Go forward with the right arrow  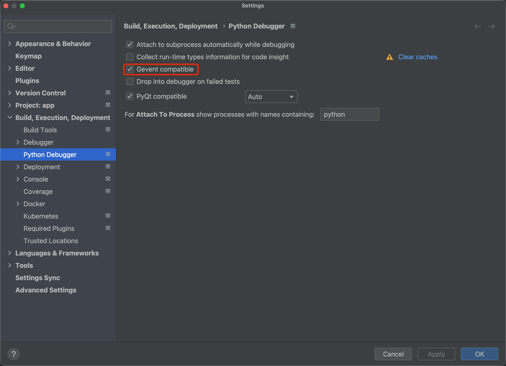coord(492,26)
